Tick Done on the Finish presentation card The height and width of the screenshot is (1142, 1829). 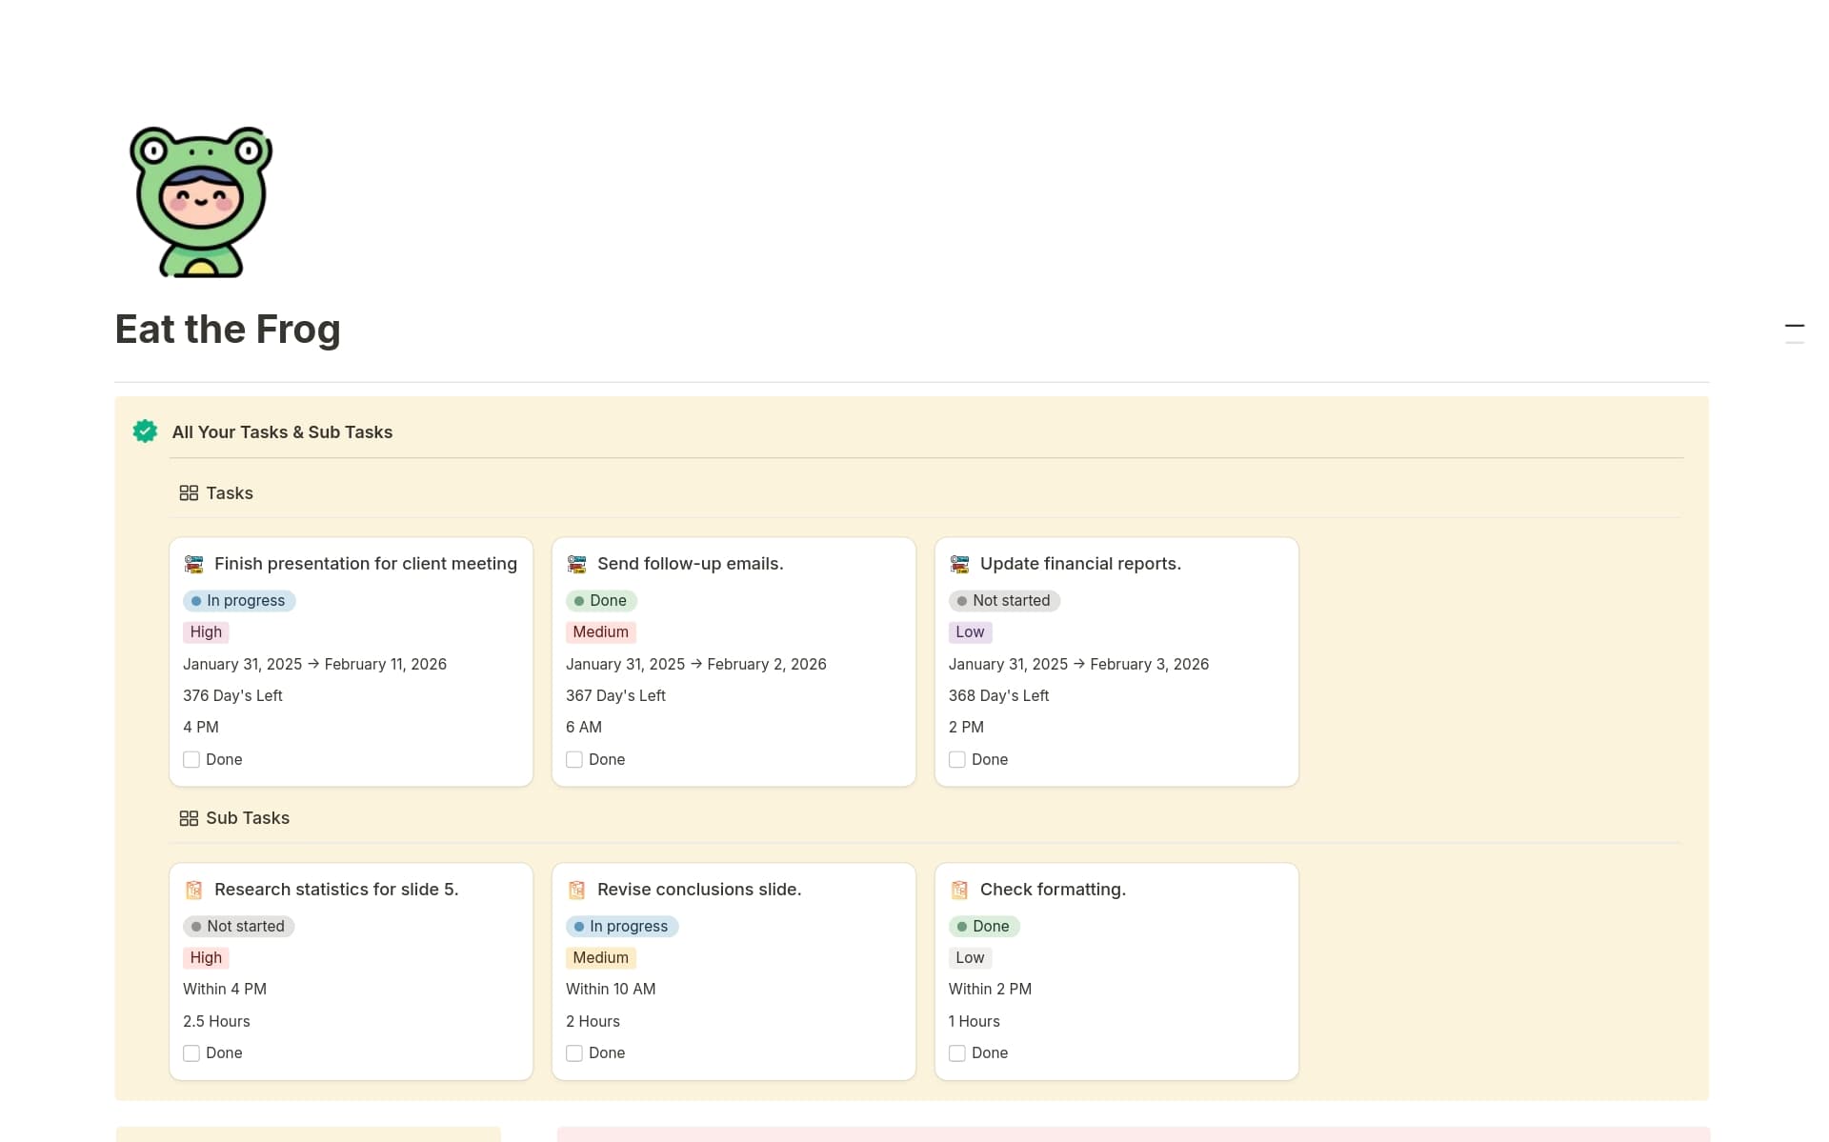(191, 760)
